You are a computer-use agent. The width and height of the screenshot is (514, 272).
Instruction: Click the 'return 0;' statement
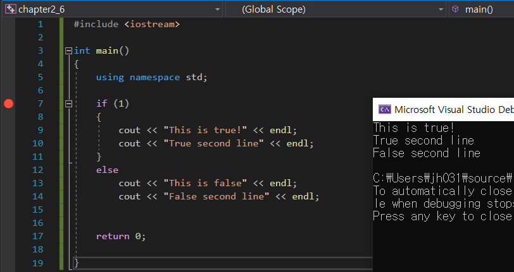click(x=121, y=236)
